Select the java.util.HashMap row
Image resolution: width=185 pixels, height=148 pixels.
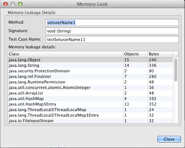click(90, 99)
